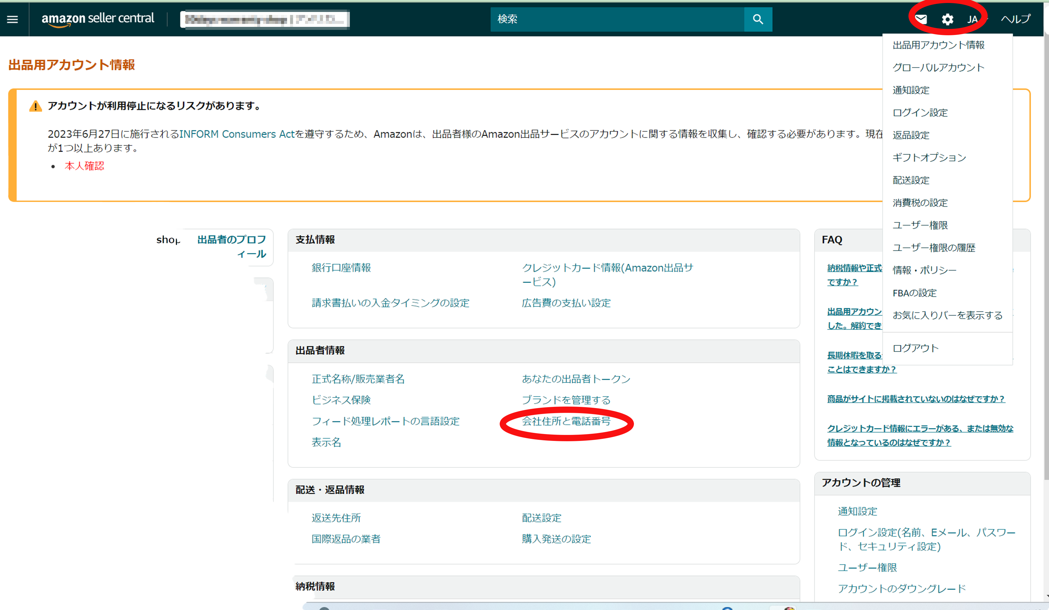Open the ヘルプ help link

[x=1016, y=19]
